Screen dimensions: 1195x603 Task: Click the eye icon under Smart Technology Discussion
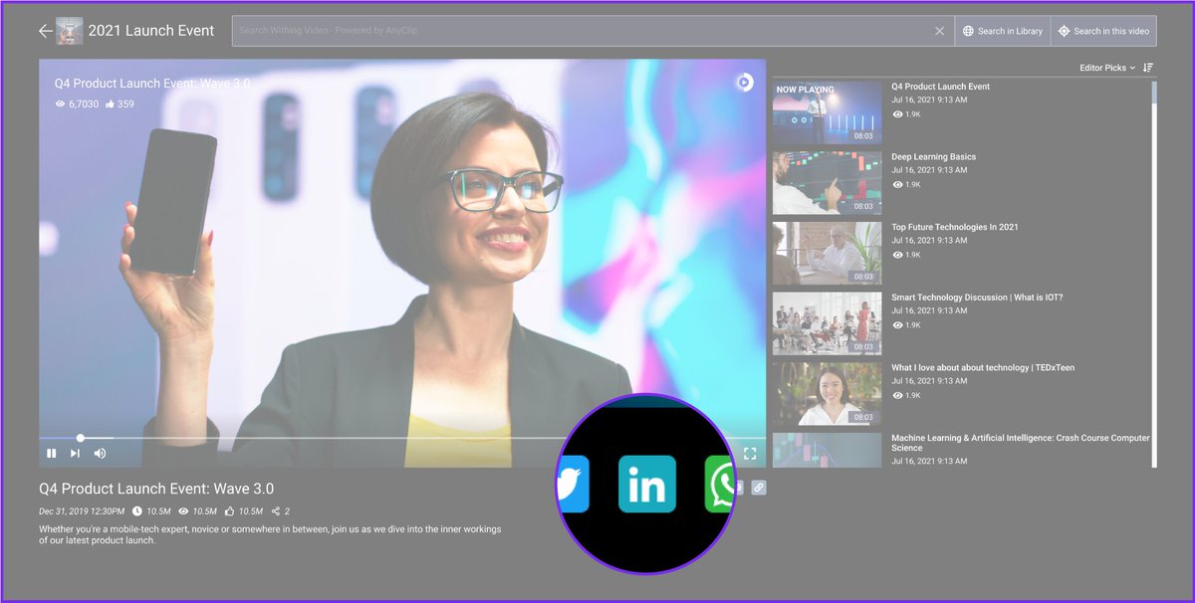[897, 325]
